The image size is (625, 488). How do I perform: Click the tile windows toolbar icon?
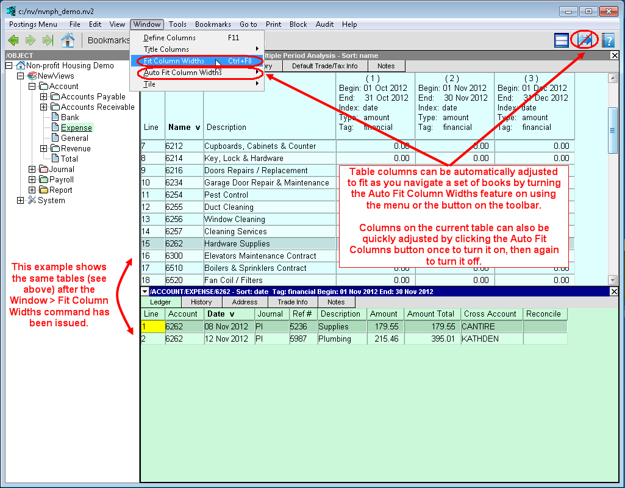(x=562, y=40)
